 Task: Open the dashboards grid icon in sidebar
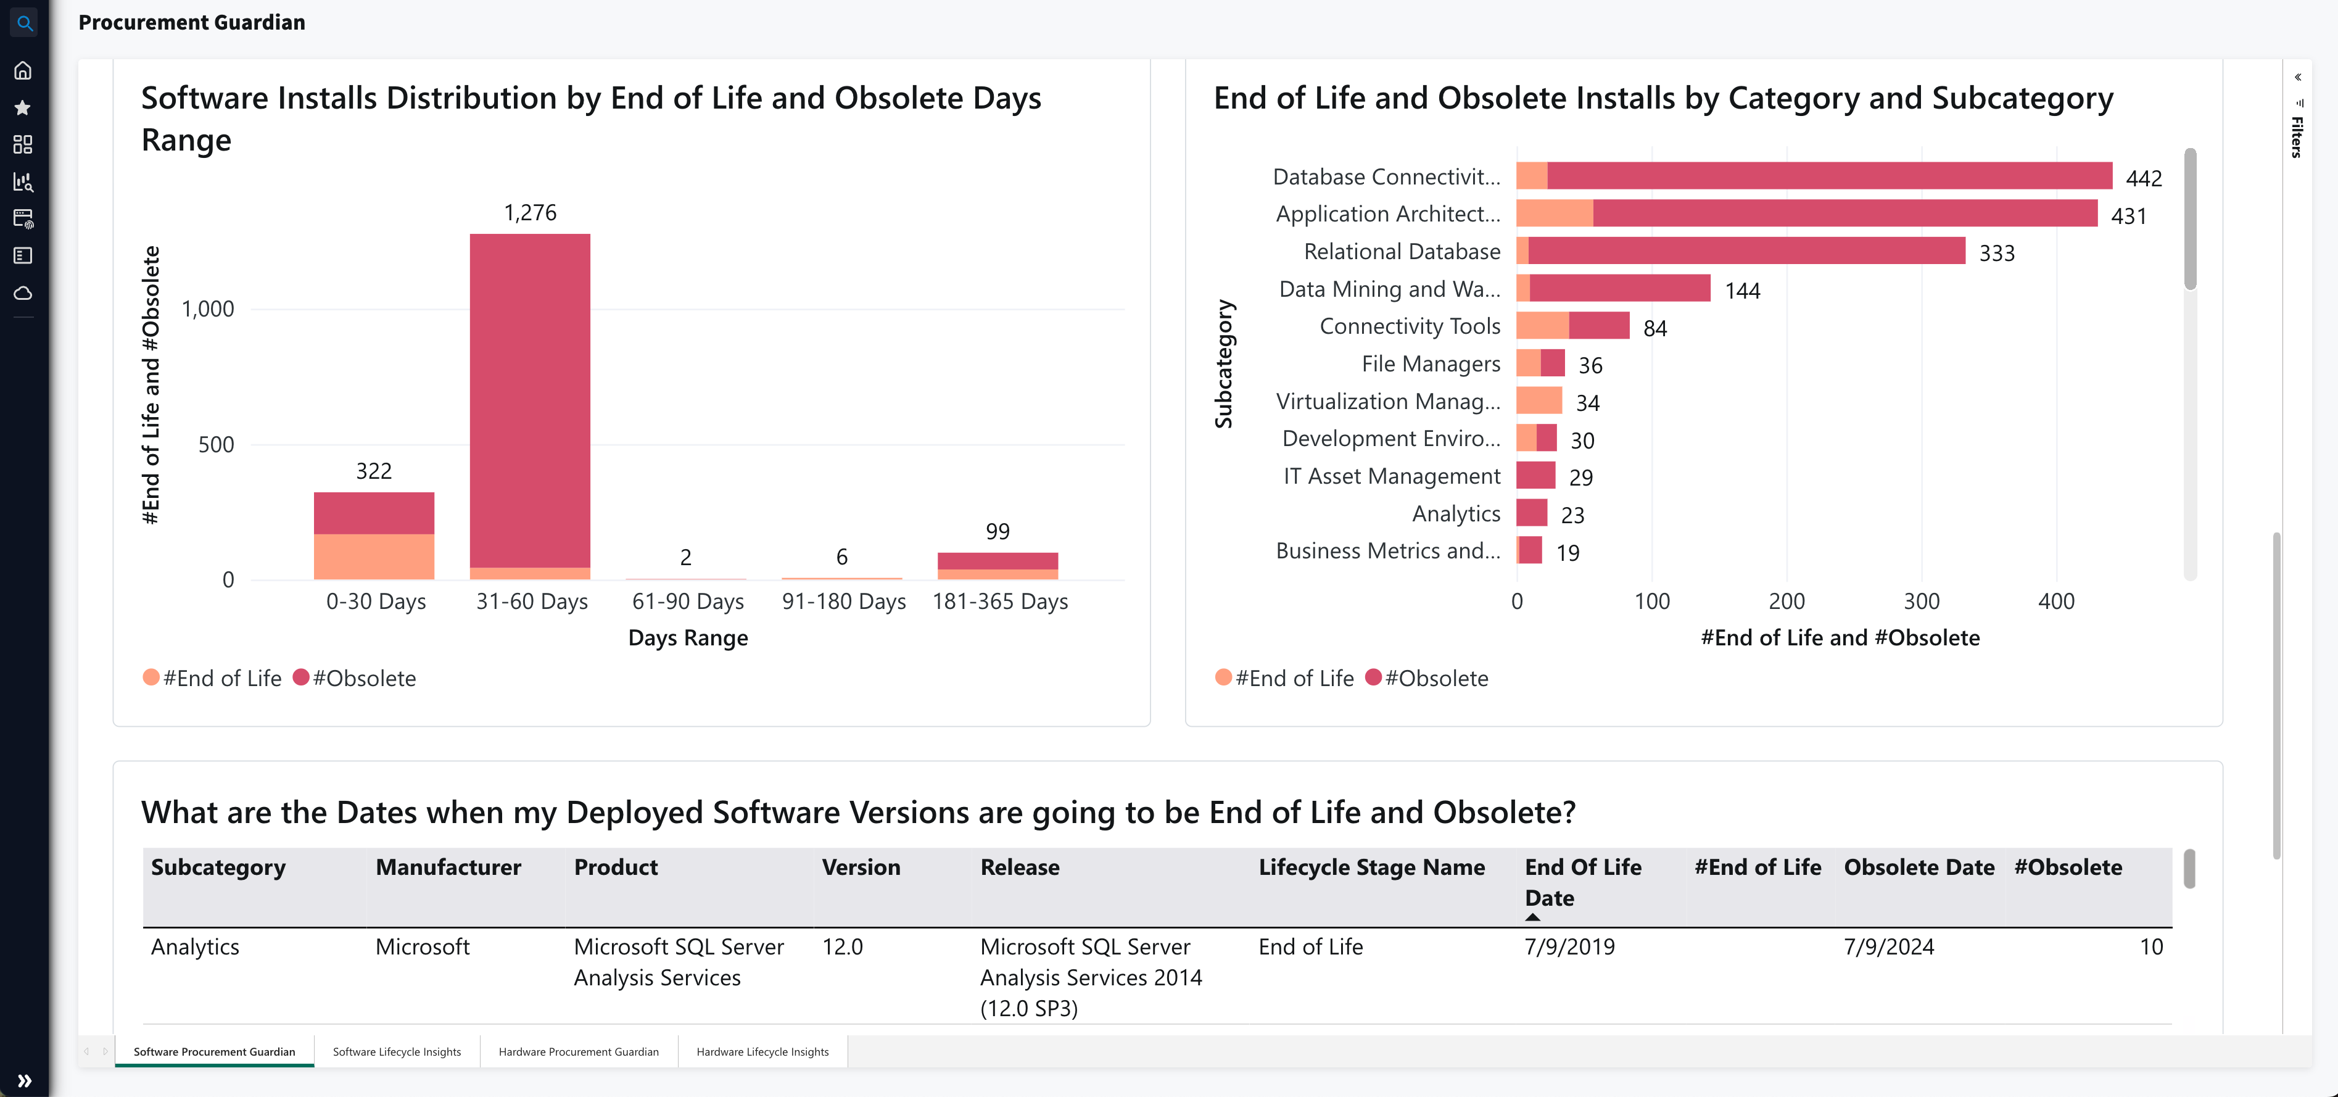(x=23, y=144)
